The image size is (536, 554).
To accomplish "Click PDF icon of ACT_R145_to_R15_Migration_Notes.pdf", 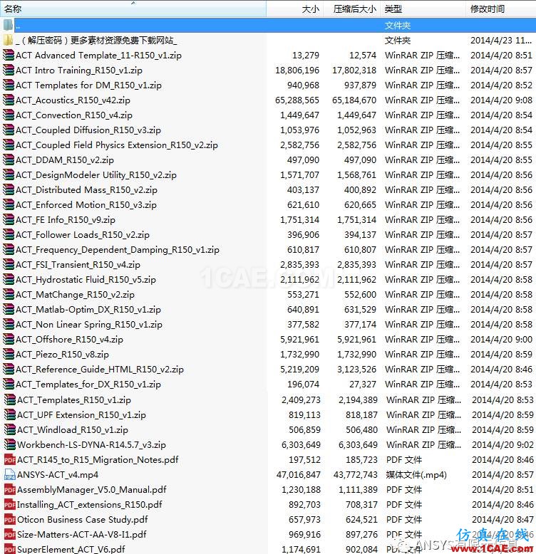I will pos(10,460).
